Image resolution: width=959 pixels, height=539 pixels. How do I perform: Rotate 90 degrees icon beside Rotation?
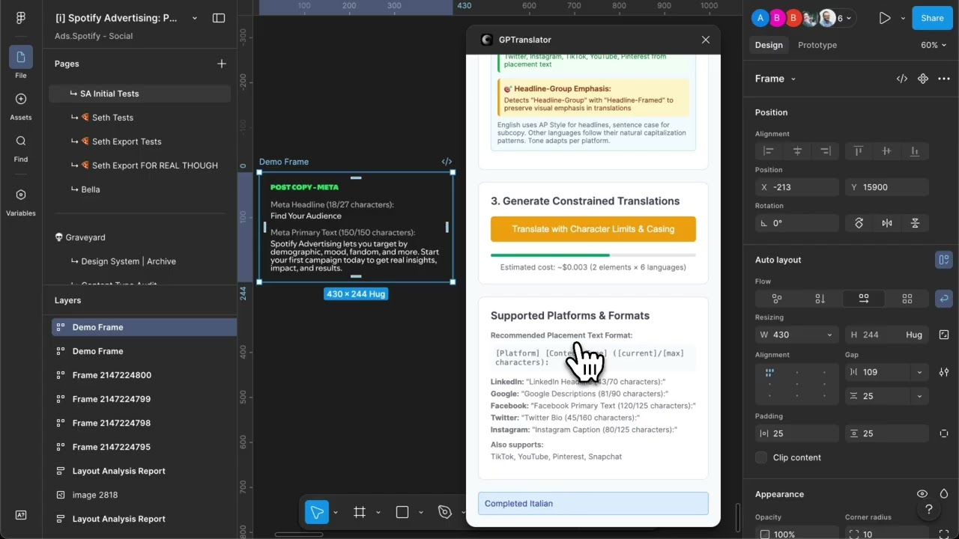point(859,223)
